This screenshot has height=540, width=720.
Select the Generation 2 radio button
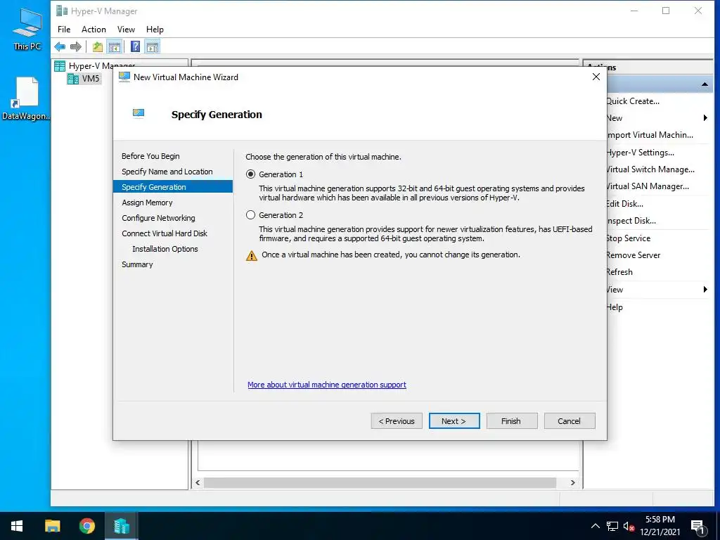[x=250, y=215]
